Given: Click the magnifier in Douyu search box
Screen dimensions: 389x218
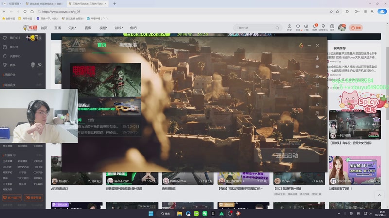Looking at the screenshot, I should (277, 28).
